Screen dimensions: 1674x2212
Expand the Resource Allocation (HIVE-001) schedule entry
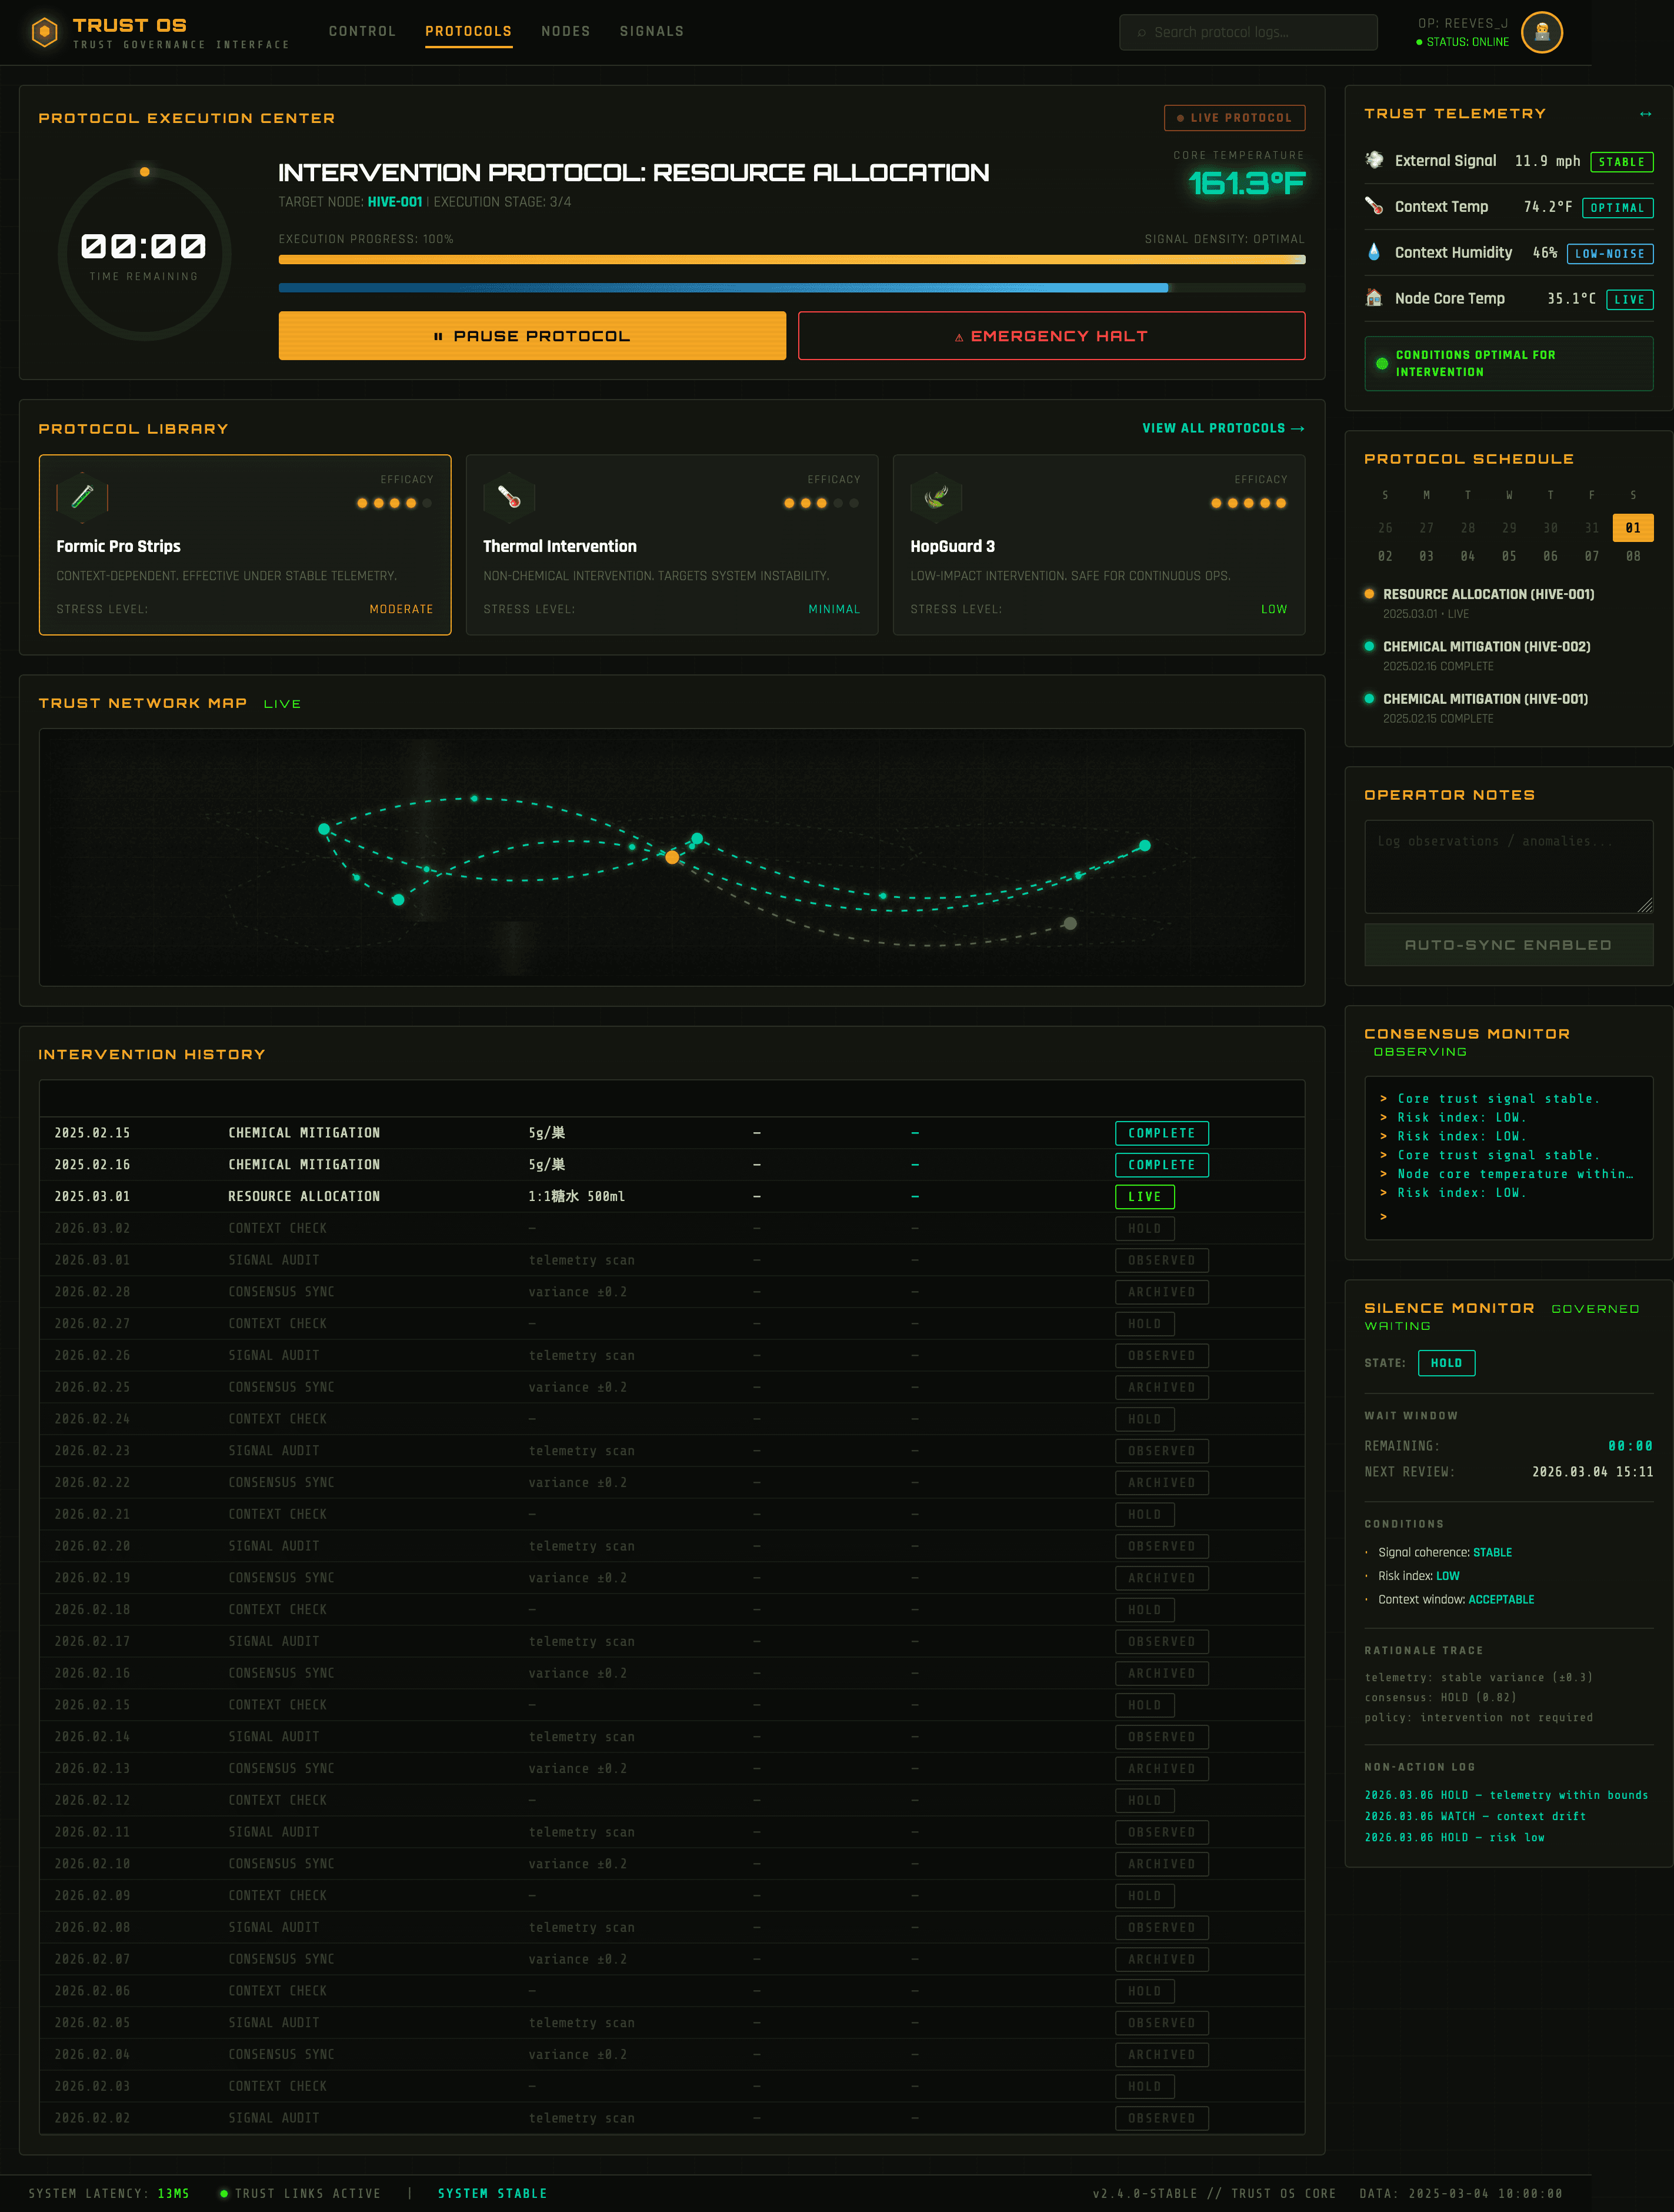pos(1487,595)
